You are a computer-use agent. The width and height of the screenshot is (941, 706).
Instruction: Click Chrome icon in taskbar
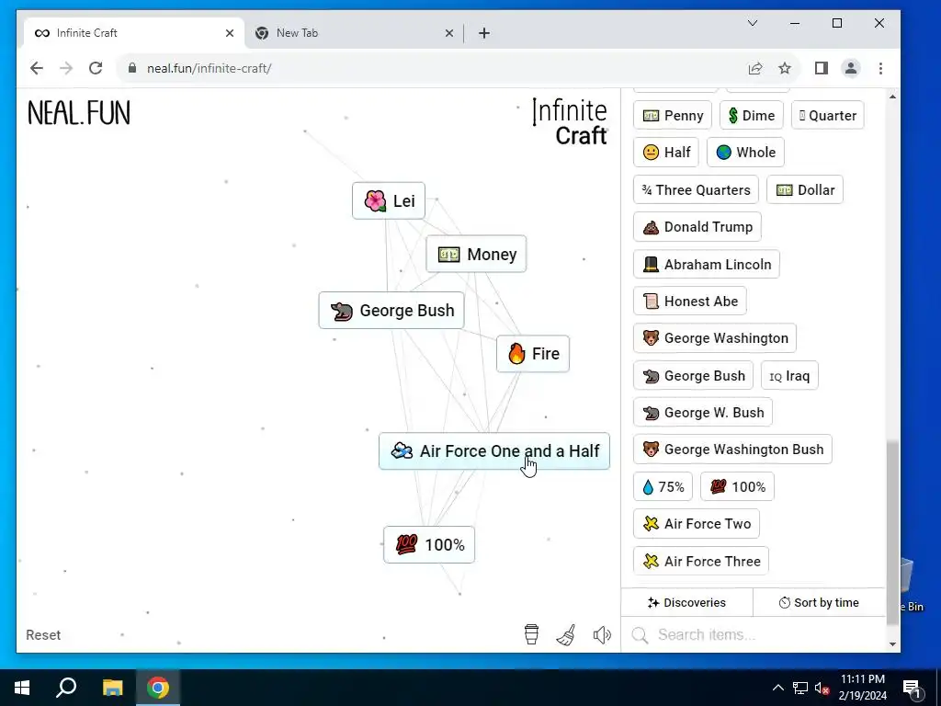(x=158, y=688)
